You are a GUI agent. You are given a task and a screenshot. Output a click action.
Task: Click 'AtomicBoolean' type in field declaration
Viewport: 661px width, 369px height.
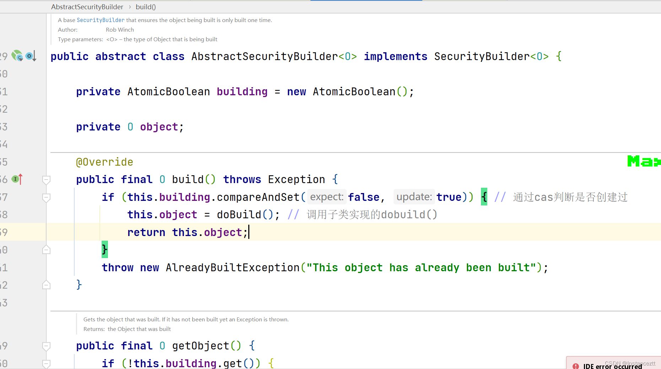point(169,92)
